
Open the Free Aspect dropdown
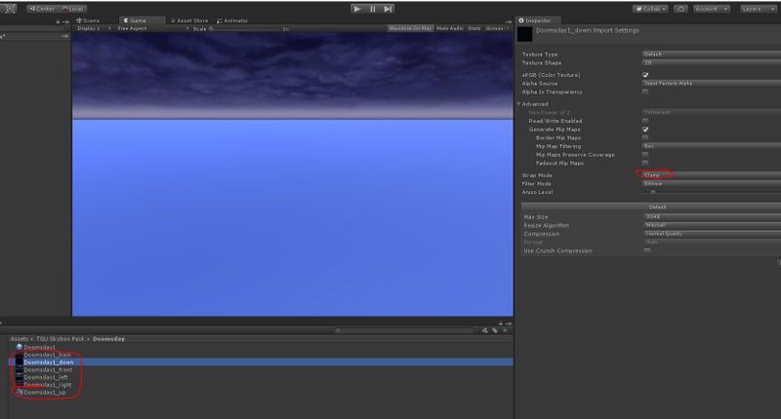(152, 28)
